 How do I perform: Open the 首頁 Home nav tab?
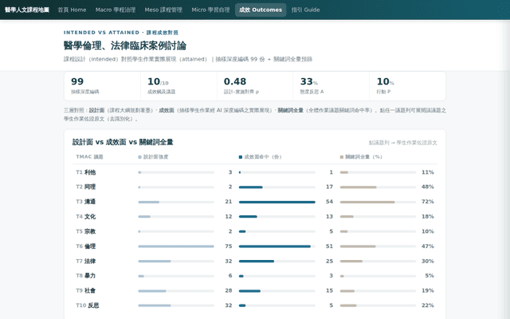point(72,10)
